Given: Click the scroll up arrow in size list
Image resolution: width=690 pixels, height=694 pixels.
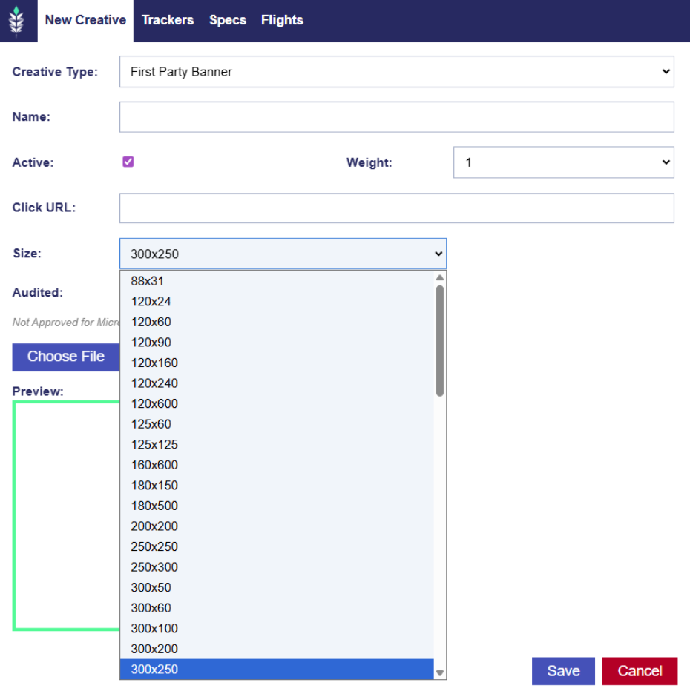Looking at the screenshot, I should [x=440, y=278].
